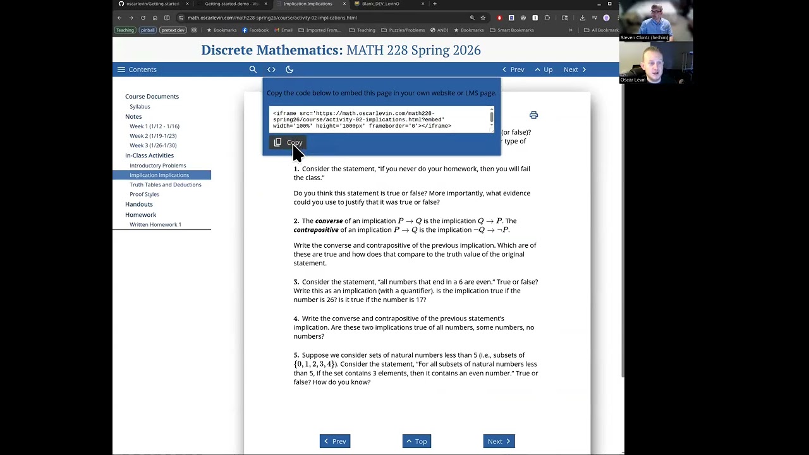
Task: Open the Syllabus link
Action: 140,107
